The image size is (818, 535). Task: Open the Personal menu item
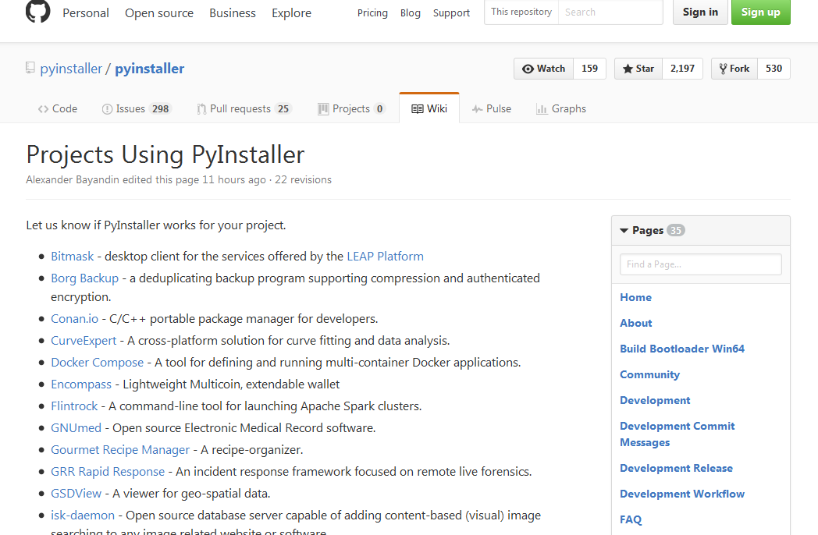86,13
